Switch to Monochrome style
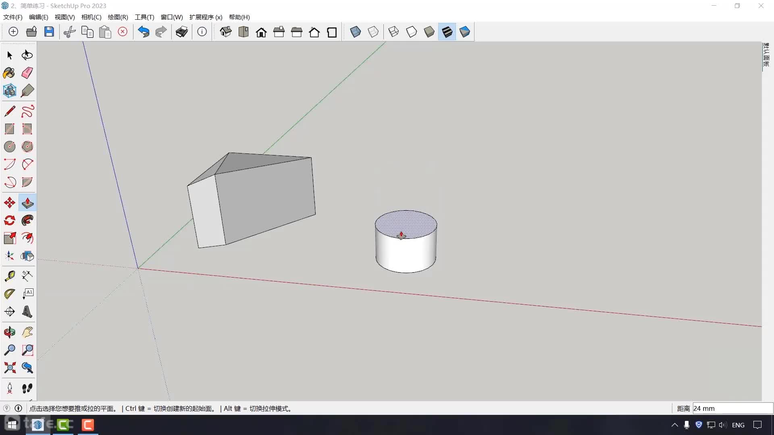Screen dimensions: 774x435 click(x=465, y=32)
